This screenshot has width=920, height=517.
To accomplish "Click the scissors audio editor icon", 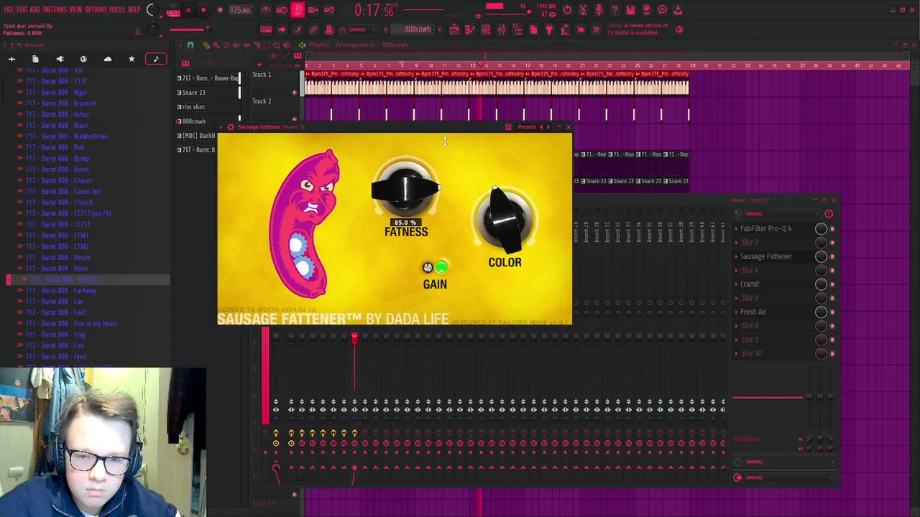I will coord(583,10).
